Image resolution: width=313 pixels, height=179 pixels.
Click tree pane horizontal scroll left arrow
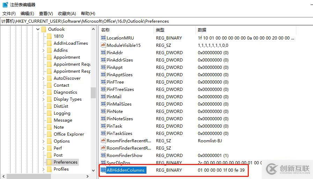pyautogui.click(x=3, y=177)
